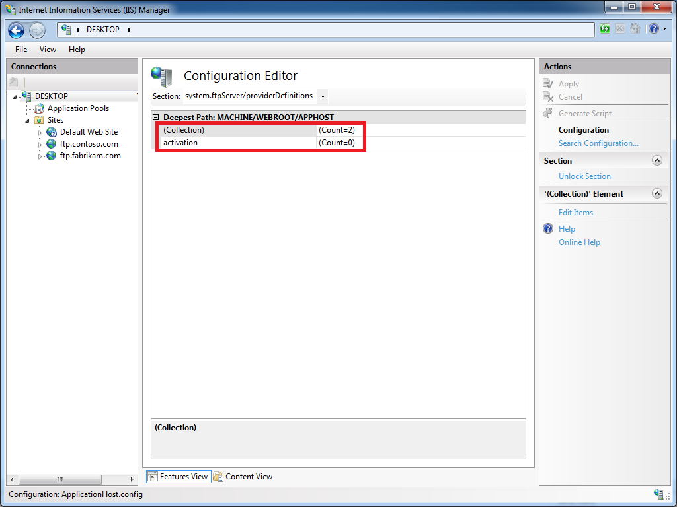677x507 pixels.
Task: Select the Application Pools node
Action: (78, 108)
